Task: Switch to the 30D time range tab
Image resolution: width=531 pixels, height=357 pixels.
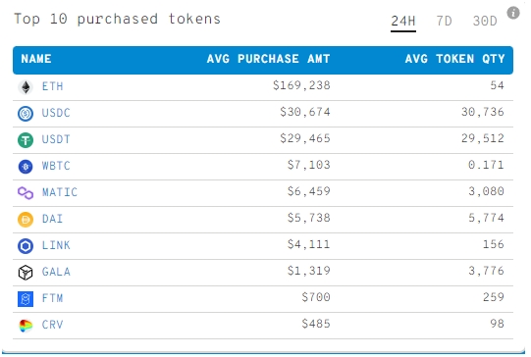Action: 485,21
